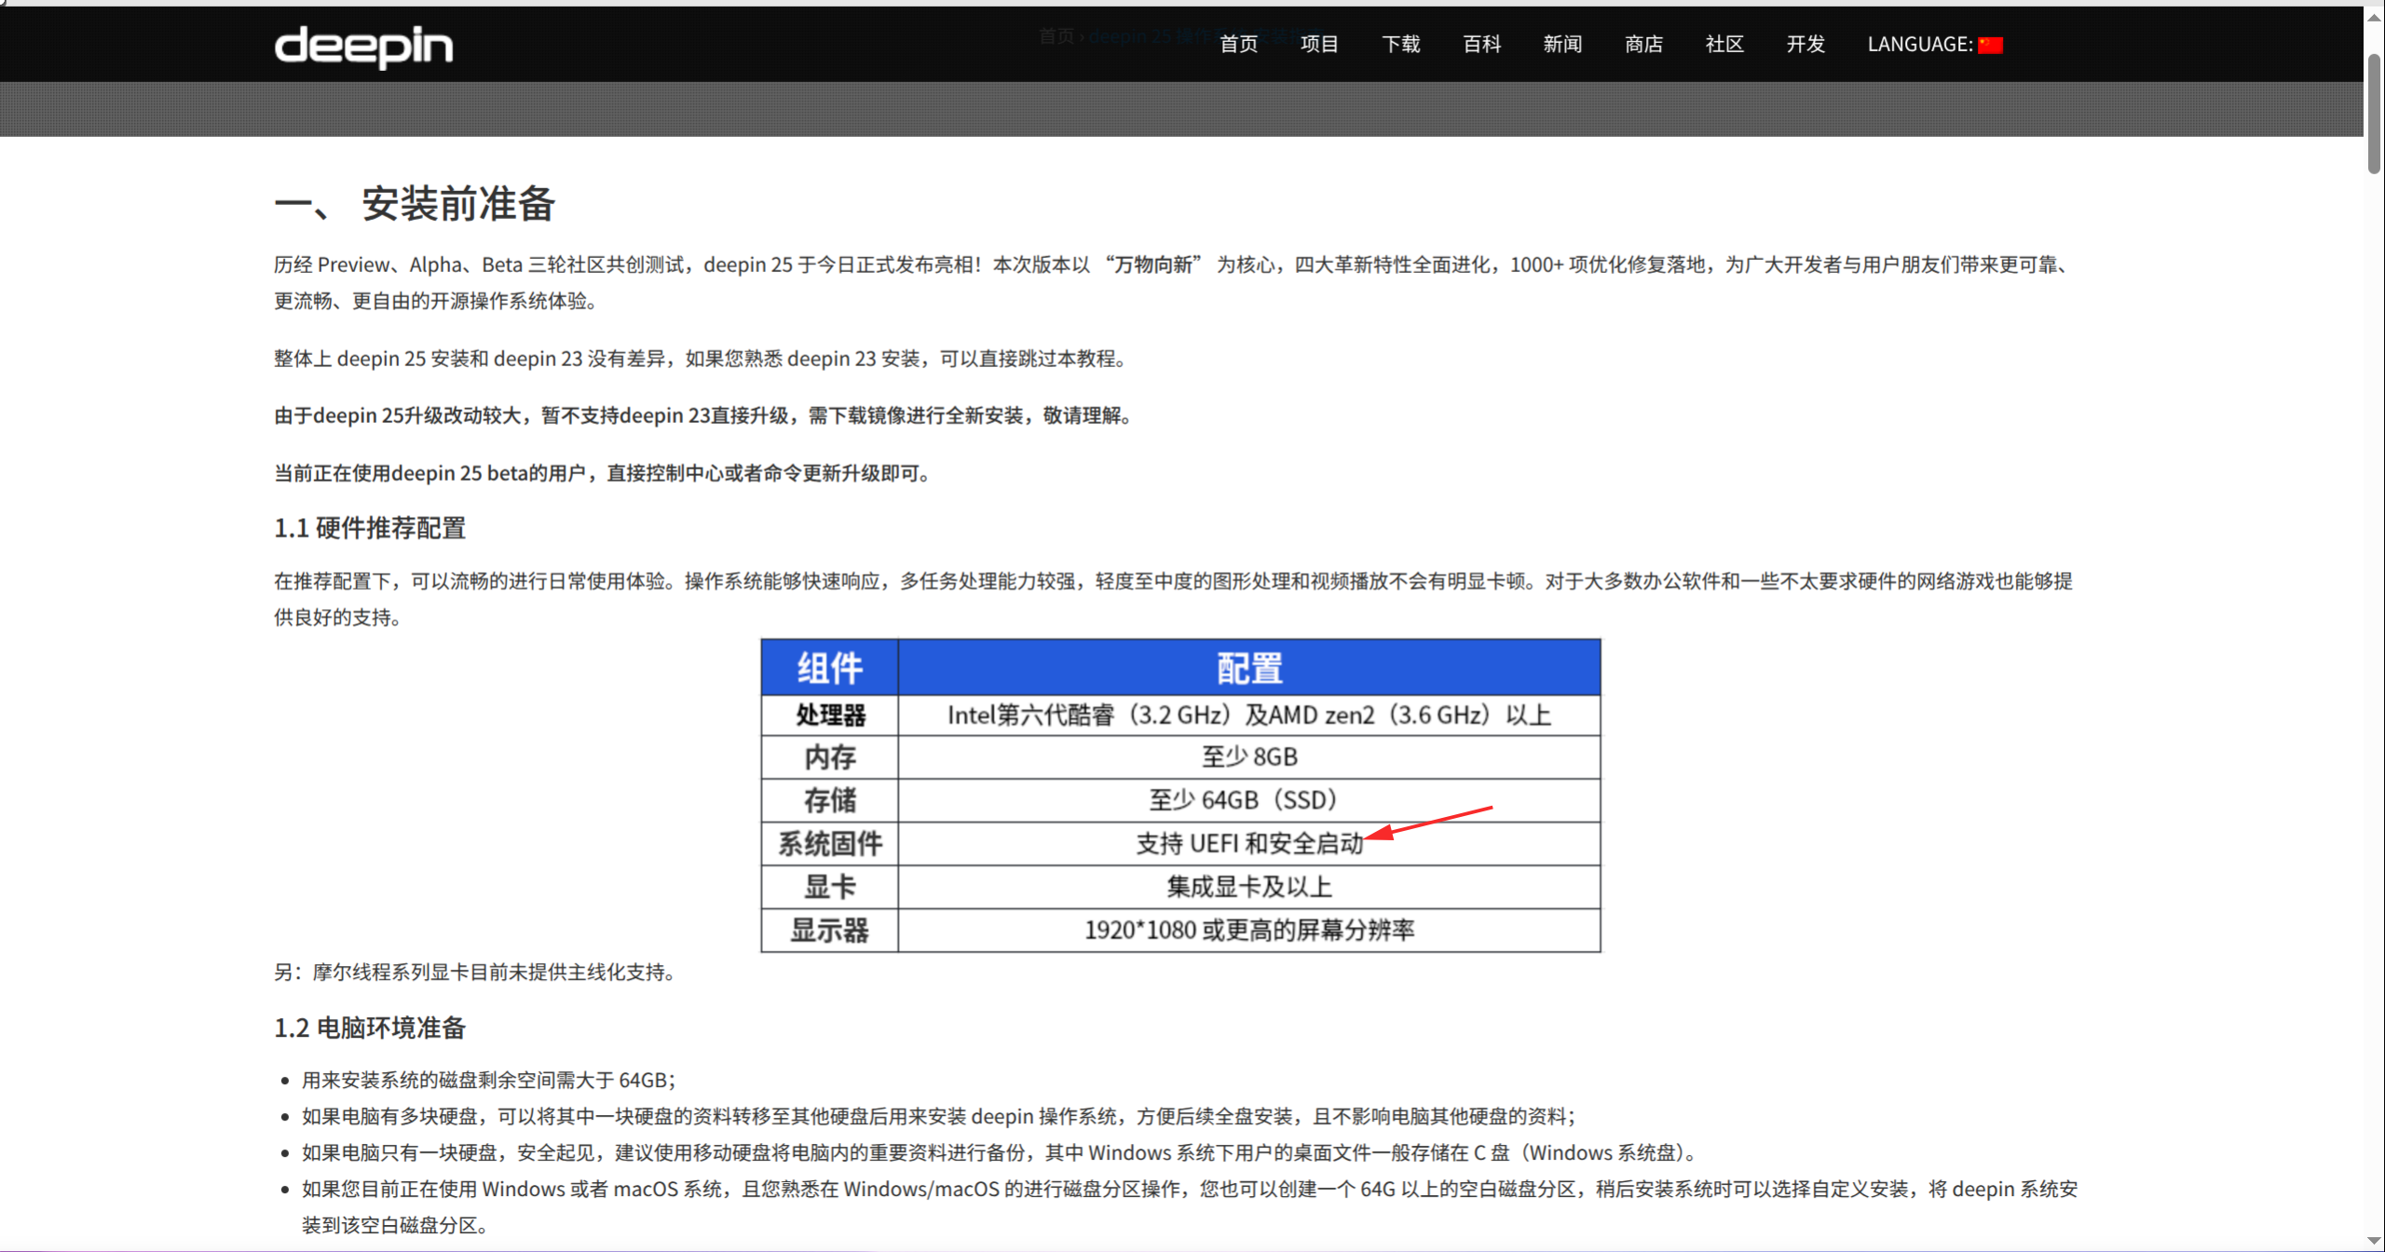Click the bold paragraph about deepin 23直接升级
Viewport: 2385px width, 1252px height.
(702, 415)
